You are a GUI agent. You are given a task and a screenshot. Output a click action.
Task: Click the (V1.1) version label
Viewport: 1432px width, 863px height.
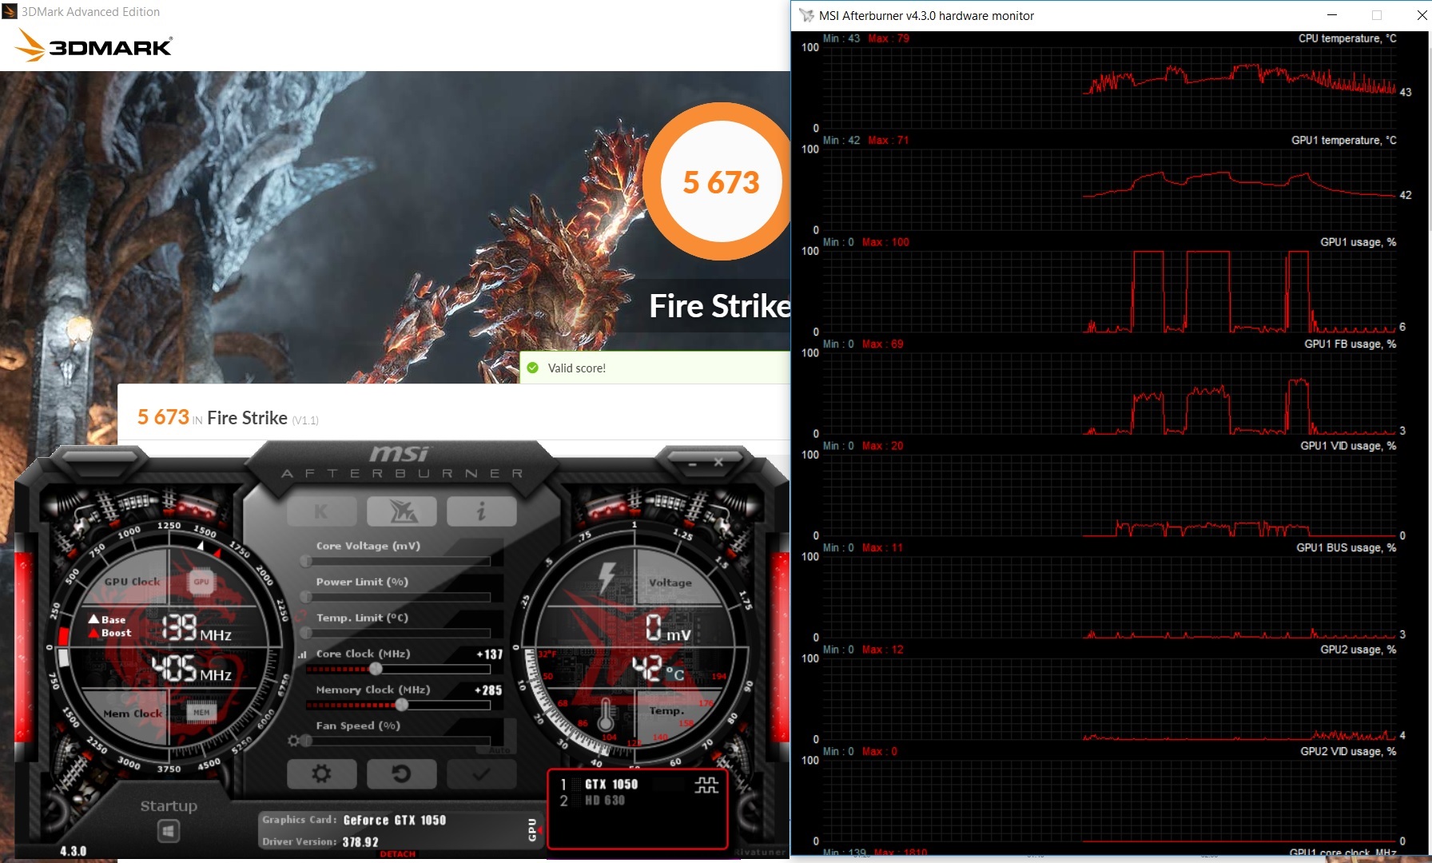[305, 420]
